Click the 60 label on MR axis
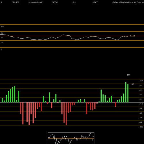This screenshot has width=144, height=144. tap(141, 90)
